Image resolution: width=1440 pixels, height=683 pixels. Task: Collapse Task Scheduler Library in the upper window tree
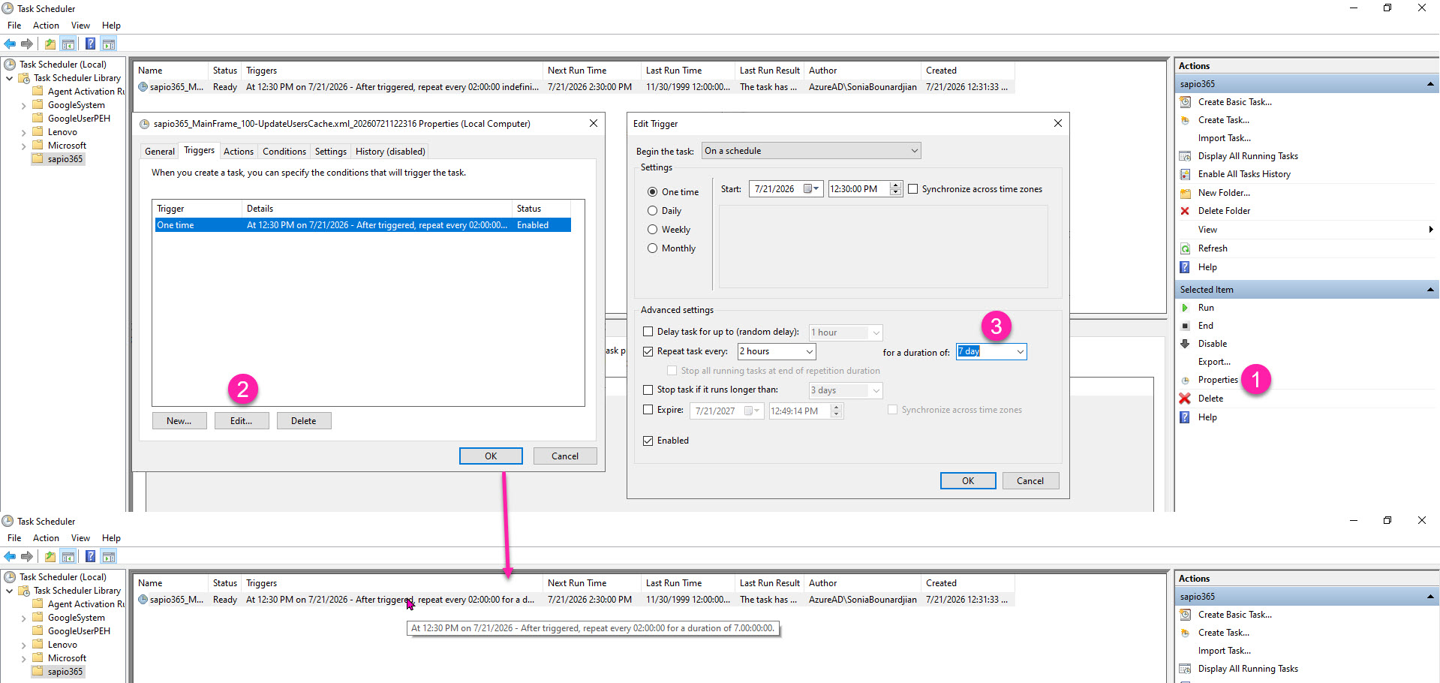pyautogui.click(x=9, y=78)
